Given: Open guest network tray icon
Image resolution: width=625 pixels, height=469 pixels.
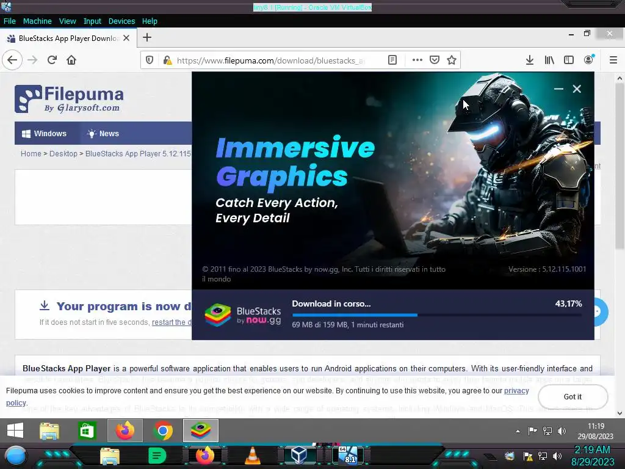Looking at the screenshot, I should [547, 431].
